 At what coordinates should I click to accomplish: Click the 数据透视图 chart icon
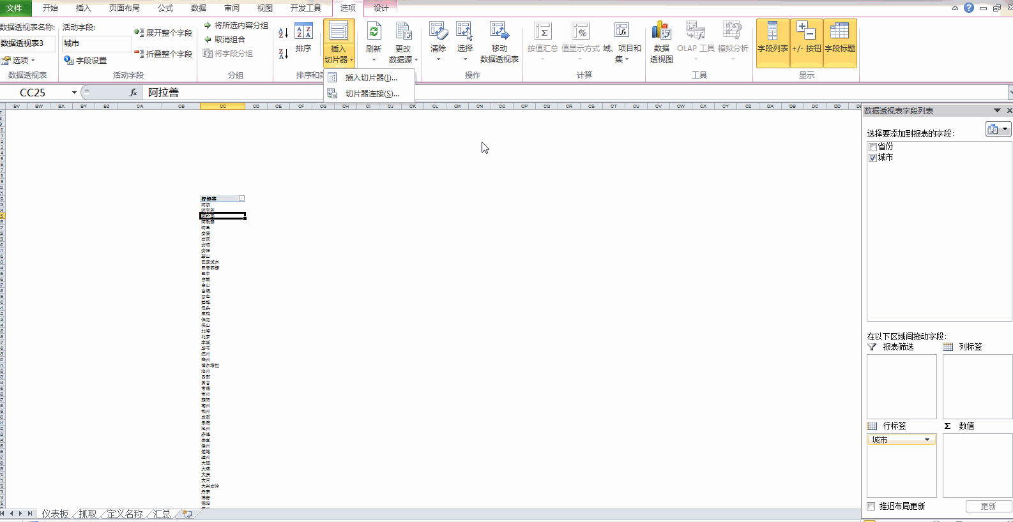click(662, 32)
